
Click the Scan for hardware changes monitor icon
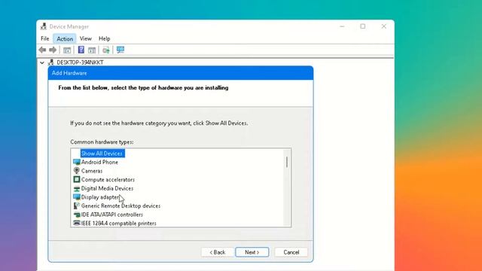tap(120, 50)
